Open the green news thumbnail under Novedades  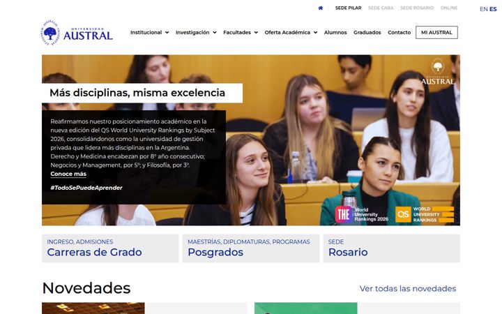(306, 308)
